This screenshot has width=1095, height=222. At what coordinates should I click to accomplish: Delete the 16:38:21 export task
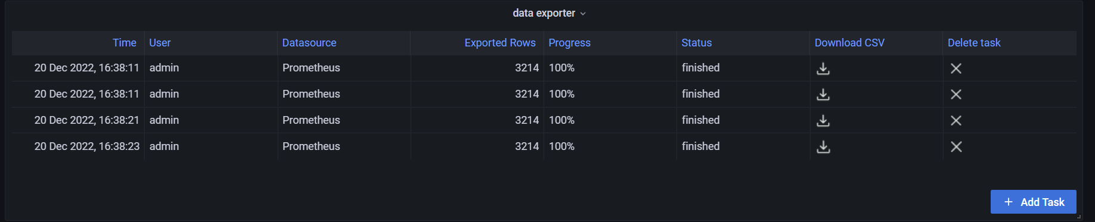click(956, 121)
